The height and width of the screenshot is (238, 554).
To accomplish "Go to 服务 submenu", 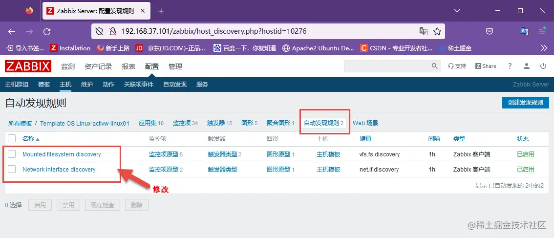I will click(x=202, y=85).
